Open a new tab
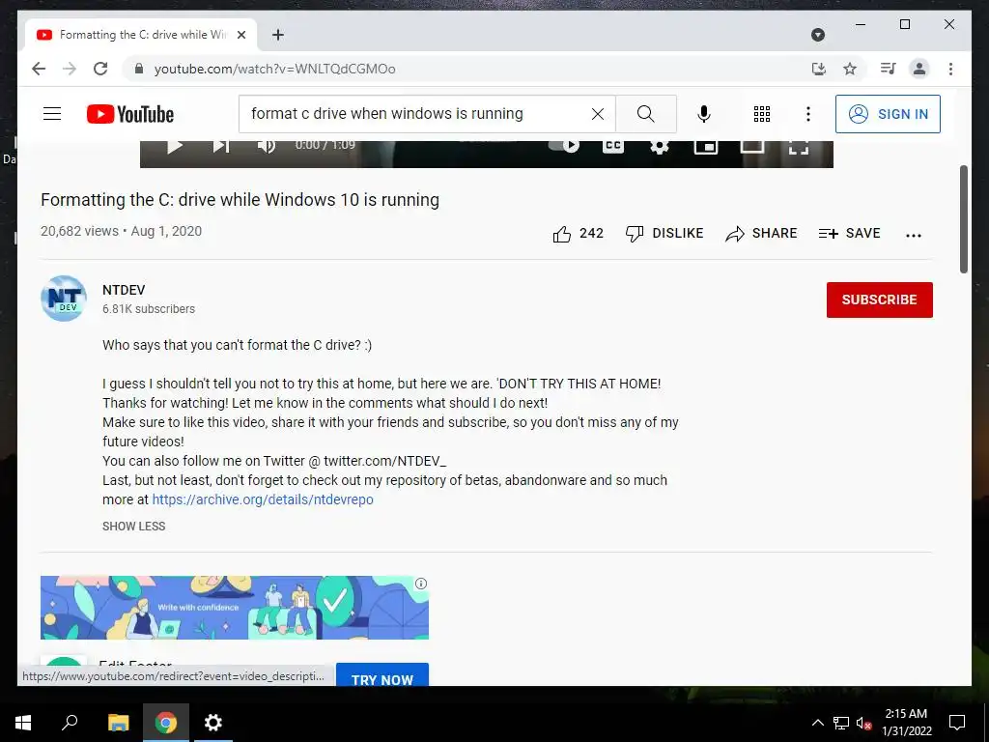The height and width of the screenshot is (742, 989). tap(277, 35)
